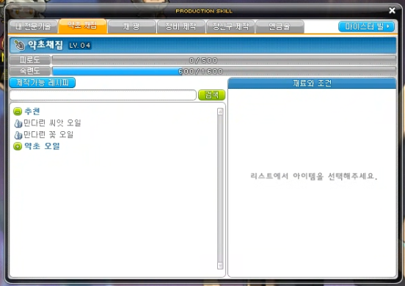Toggle the 제작가능 레시피 filter
This screenshot has height=286, width=405.
42,83
